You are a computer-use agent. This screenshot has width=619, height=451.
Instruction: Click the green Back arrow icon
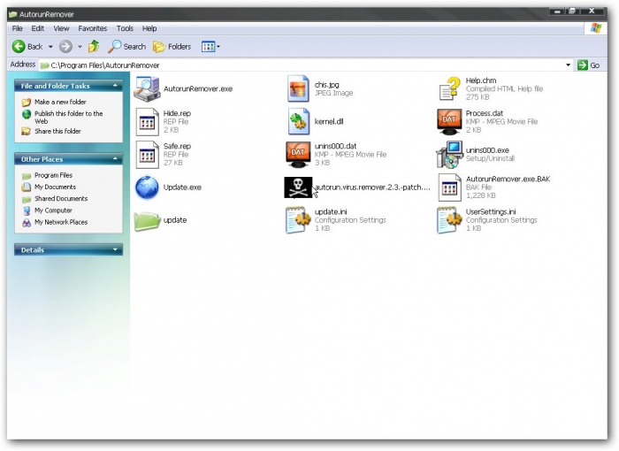point(19,47)
